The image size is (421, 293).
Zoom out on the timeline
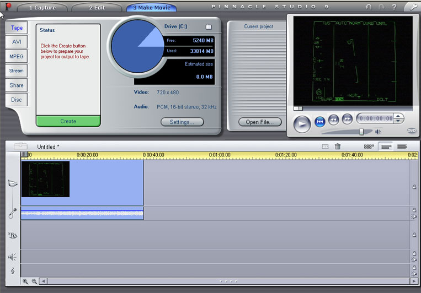tap(34, 281)
